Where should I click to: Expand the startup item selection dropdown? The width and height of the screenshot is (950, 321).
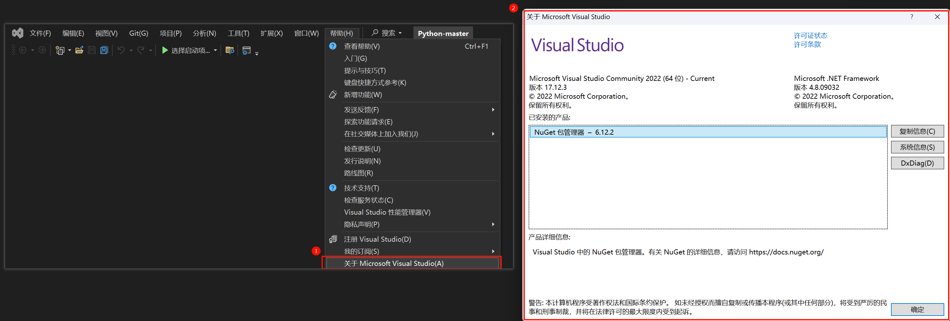tap(215, 50)
